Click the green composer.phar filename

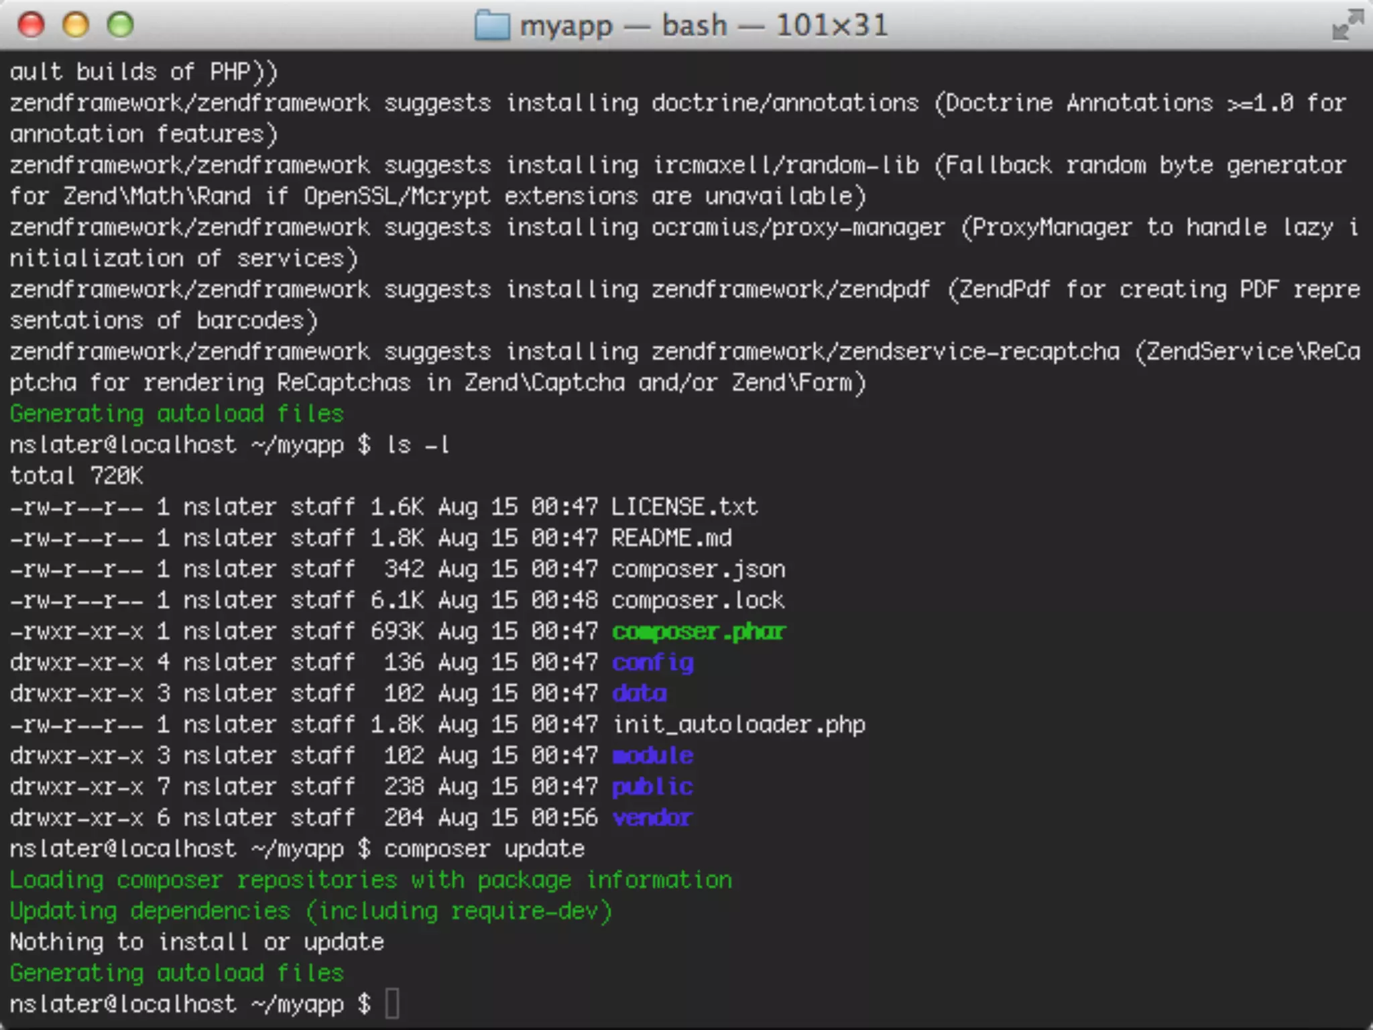pos(698,632)
